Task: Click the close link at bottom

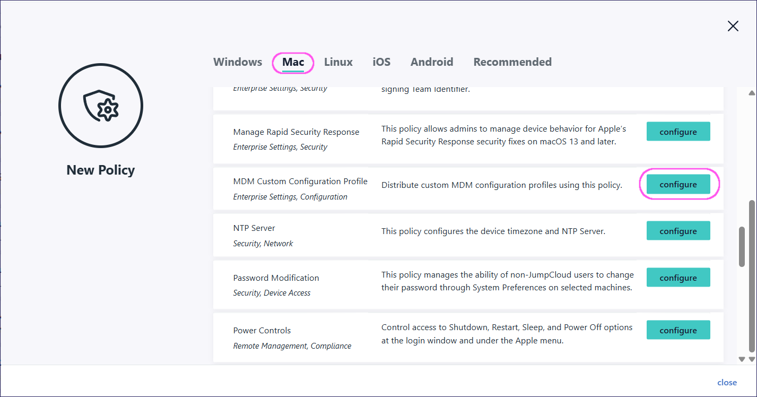Action: click(727, 382)
